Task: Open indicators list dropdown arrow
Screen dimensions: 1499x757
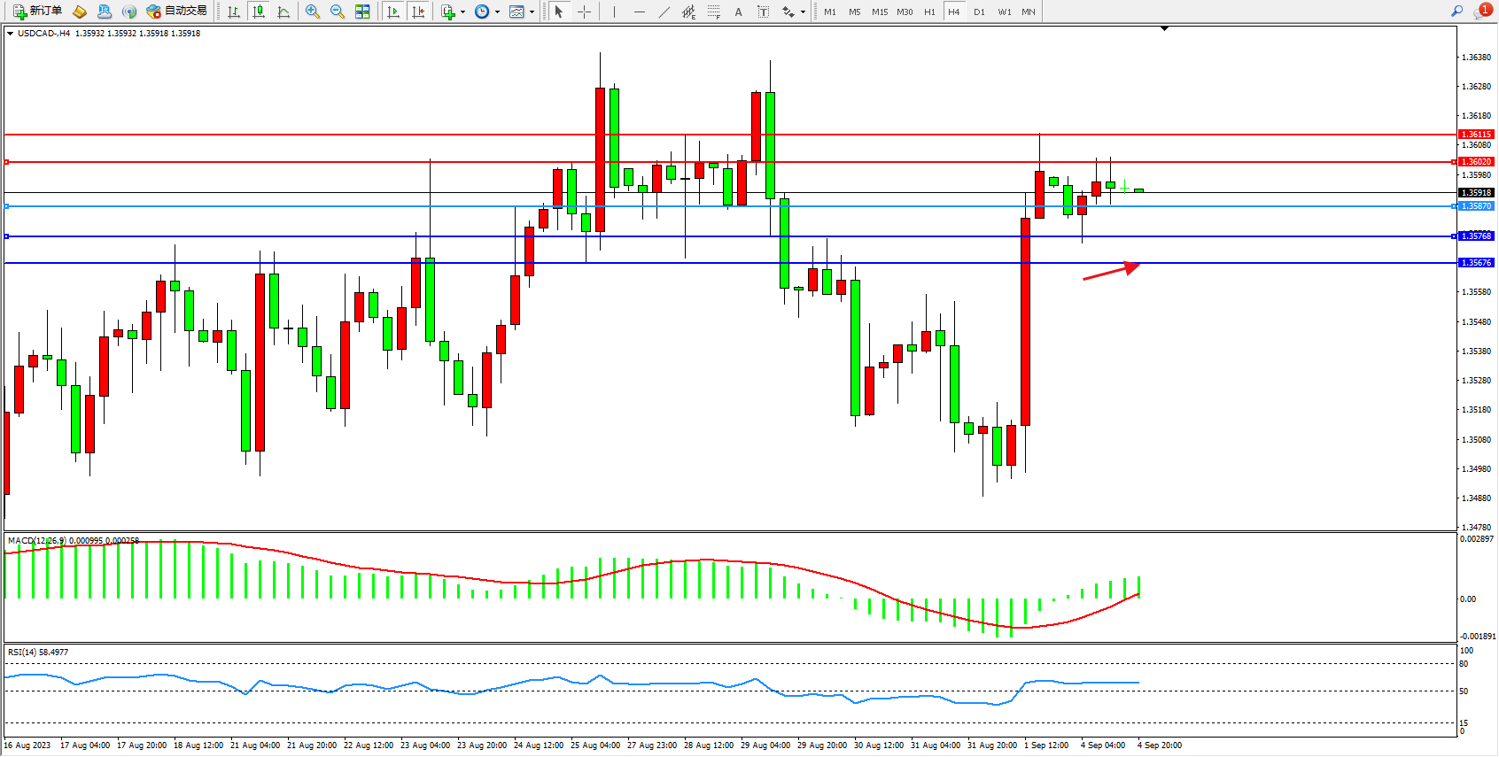Action: coord(462,12)
